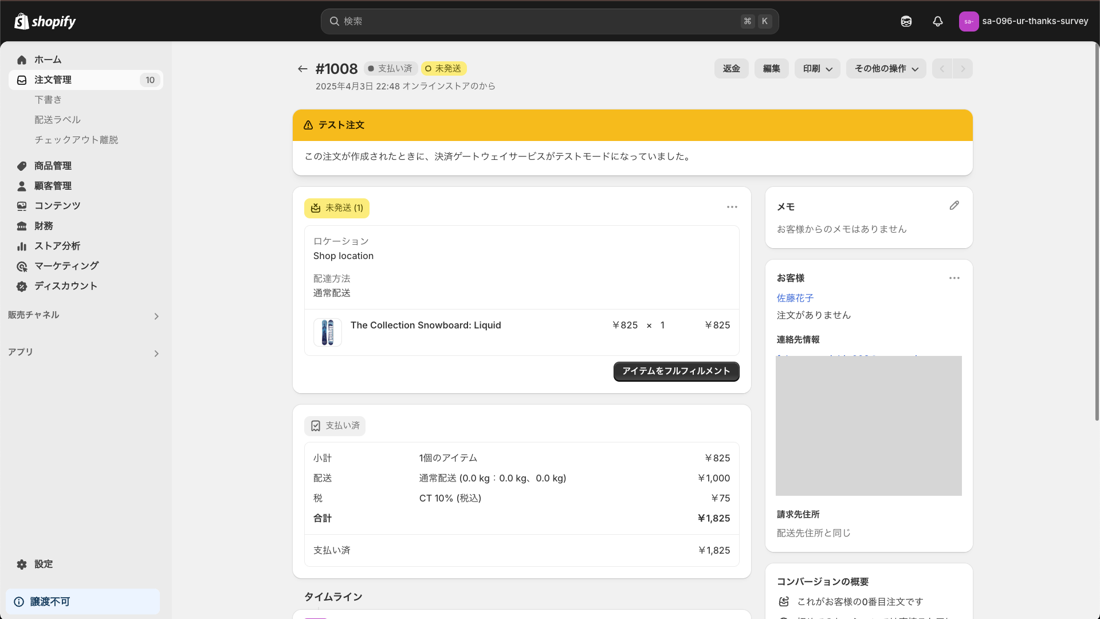This screenshot has height=619, width=1100.
Task: Open the unfulfilled card's more-options menu
Action: coord(732,207)
